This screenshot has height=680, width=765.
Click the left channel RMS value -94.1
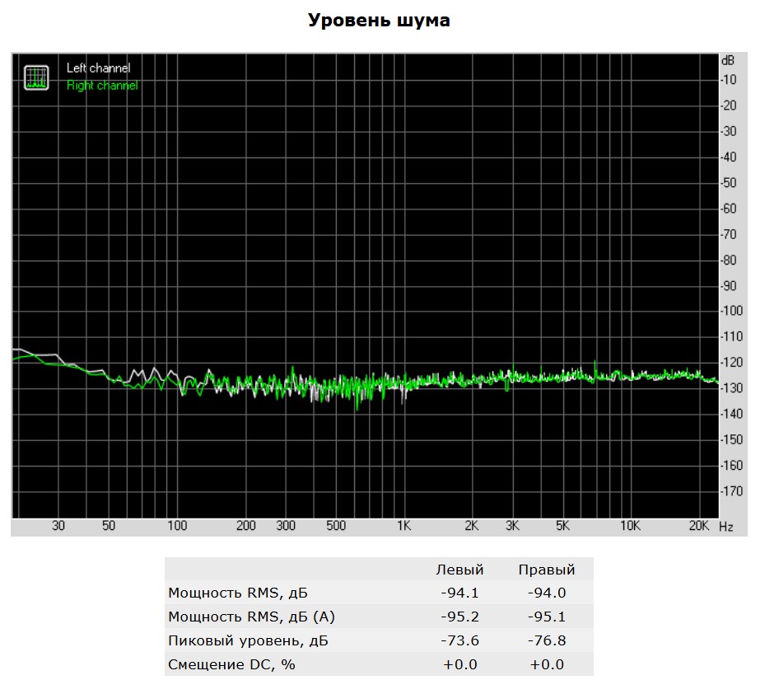click(459, 593)
